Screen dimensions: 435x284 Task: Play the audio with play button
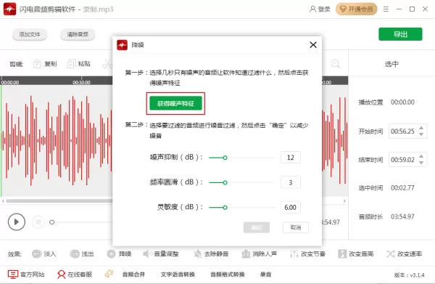17,222
